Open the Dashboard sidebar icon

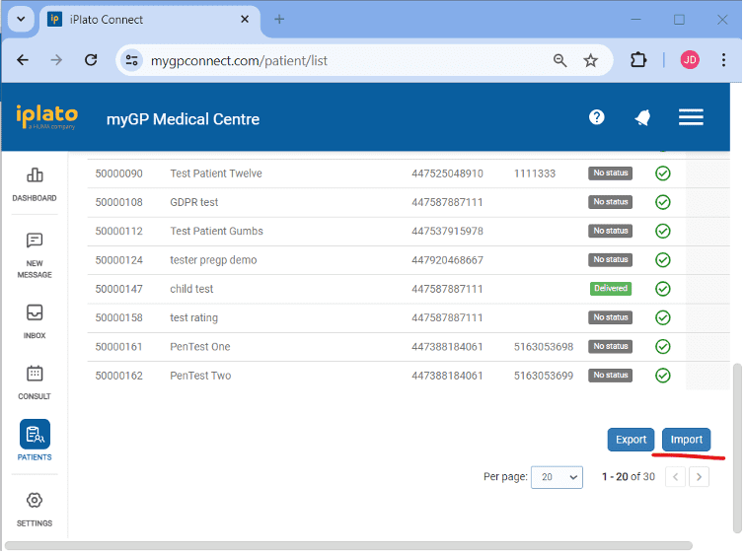click(35, 183)
